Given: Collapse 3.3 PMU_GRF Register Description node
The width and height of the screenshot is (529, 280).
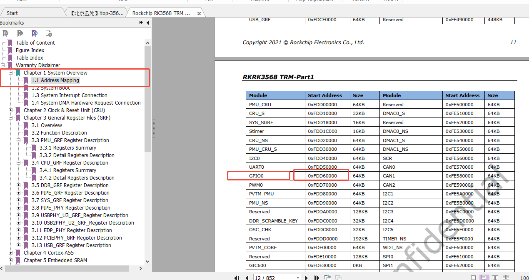Looking at the screenshot, I should [x=19, y=140].
